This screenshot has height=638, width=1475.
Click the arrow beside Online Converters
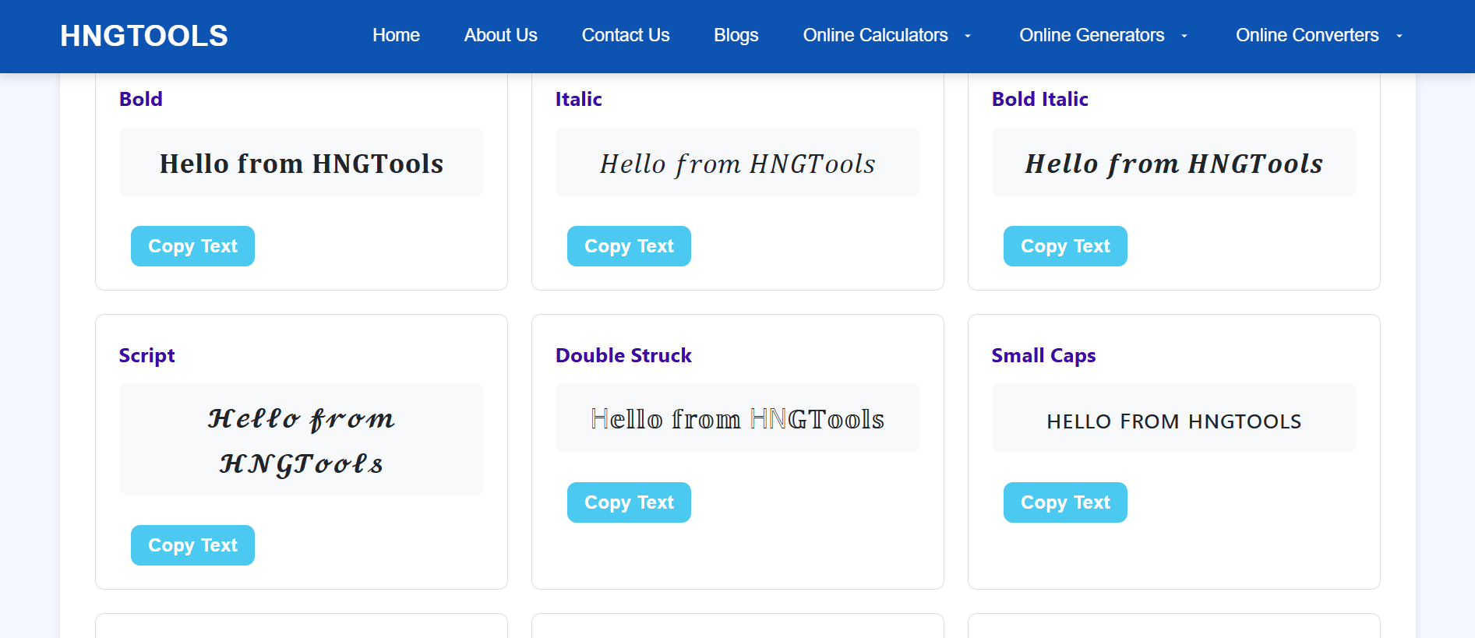1399,36
